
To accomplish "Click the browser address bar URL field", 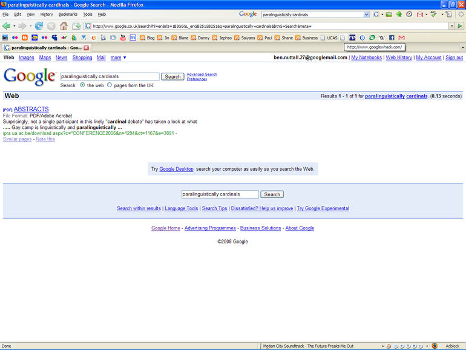I will click(x=266, y=26).
